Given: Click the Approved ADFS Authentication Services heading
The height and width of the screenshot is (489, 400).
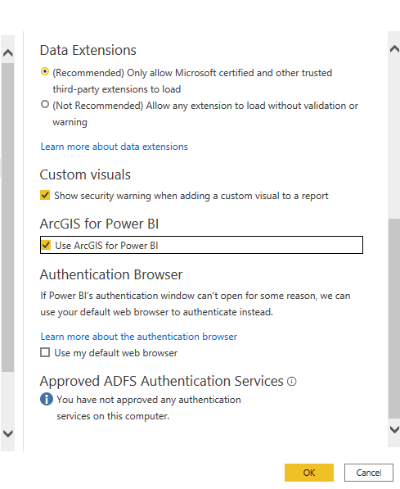Looking at the screenshot, I should pyautogui.click(x=162, y=381).
